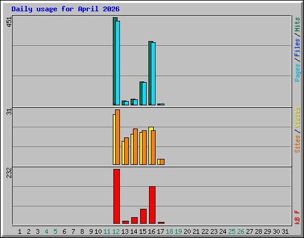
Task: Click the day 14 red kB bar
Action: (x=135, y=220)
